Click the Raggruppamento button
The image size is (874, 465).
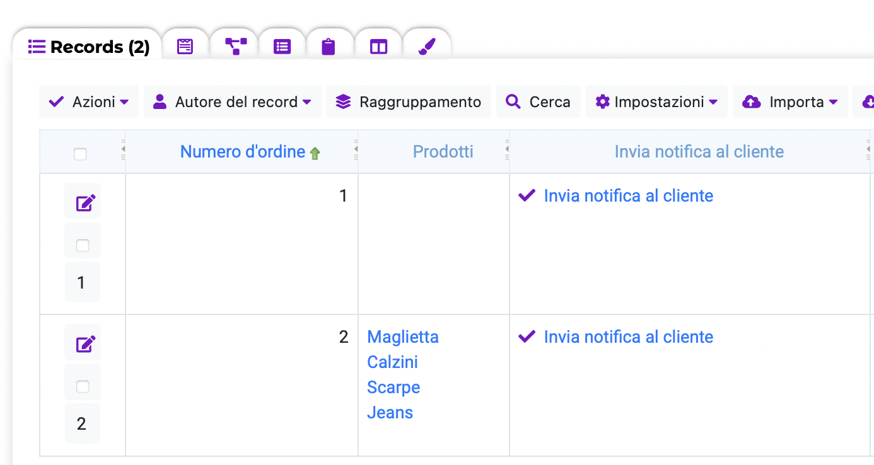[x=409, y=101]
